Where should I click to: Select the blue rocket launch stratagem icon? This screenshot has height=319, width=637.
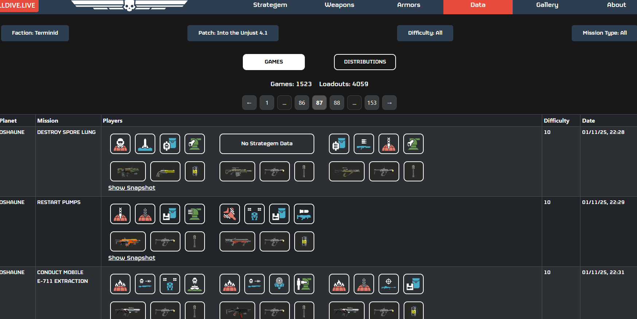click(145, 144)
